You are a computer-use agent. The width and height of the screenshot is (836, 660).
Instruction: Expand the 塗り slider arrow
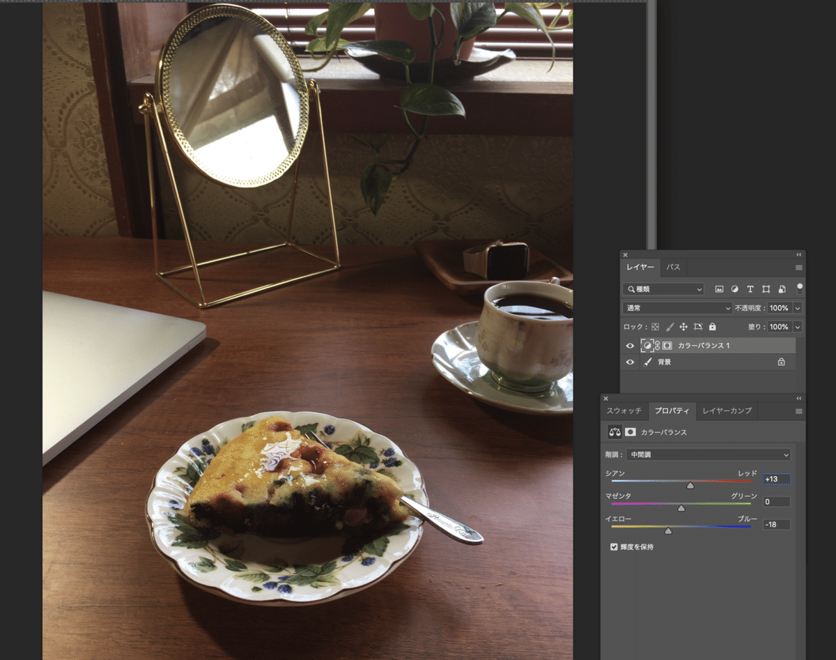coord(797,327)
